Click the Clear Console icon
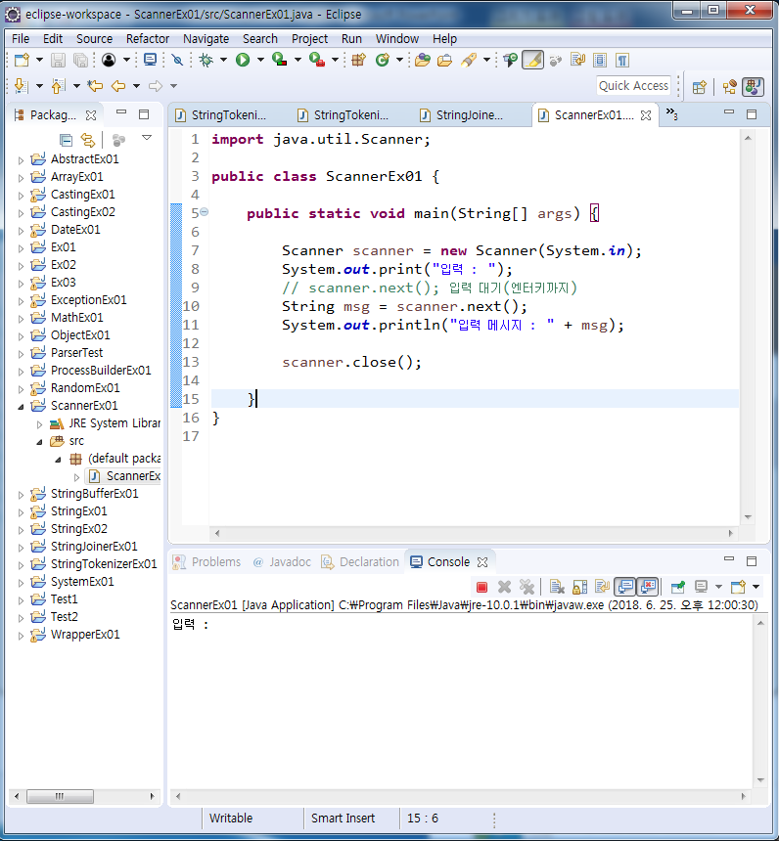The height and width of the screenshot is (841, 779). (557, 588)
